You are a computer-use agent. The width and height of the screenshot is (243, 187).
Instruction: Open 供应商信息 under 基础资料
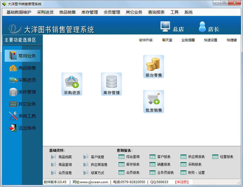[x=95, y=165]
